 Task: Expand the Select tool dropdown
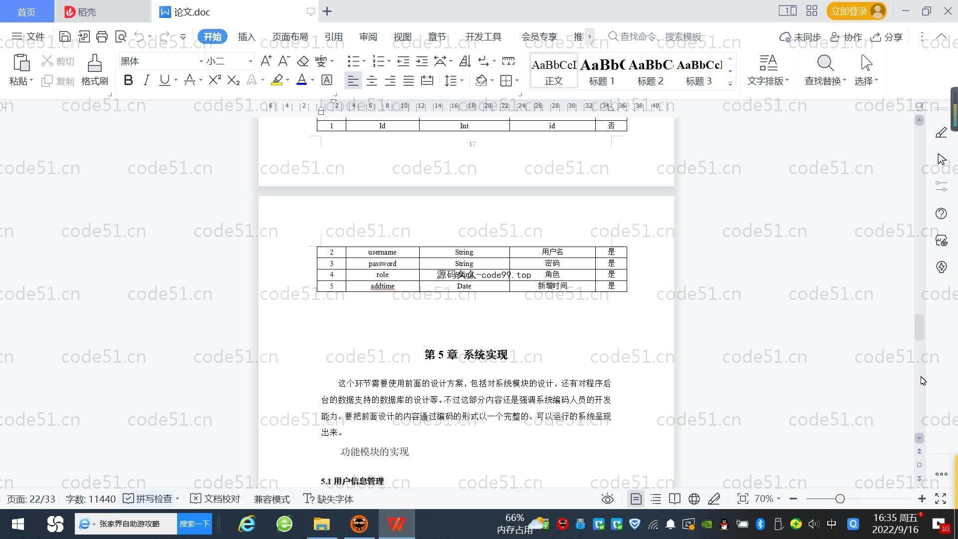coord(876,80)
